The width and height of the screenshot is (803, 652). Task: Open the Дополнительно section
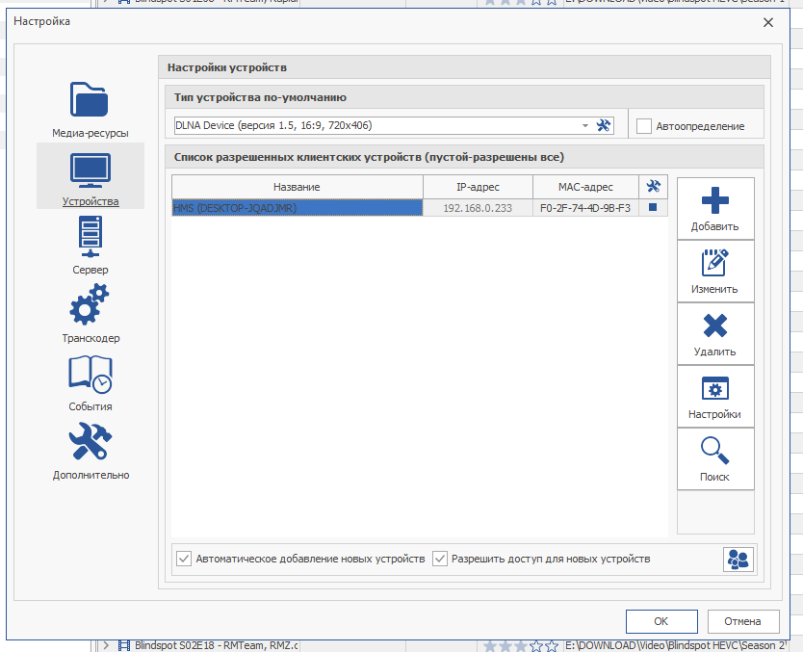pos(91,451)
